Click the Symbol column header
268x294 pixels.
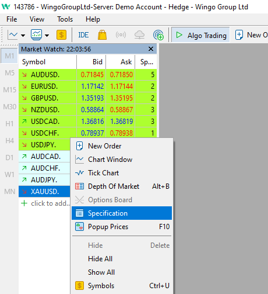tap(48, 62)
